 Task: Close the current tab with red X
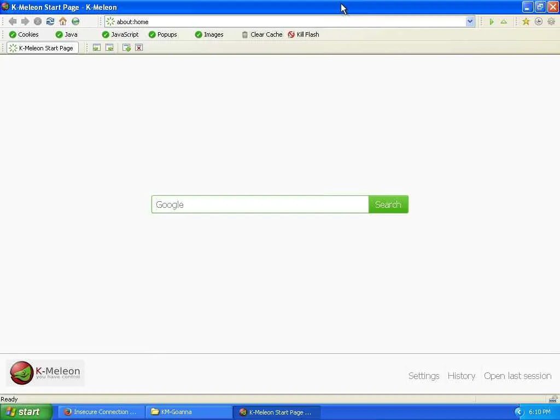tap(139, 48)
